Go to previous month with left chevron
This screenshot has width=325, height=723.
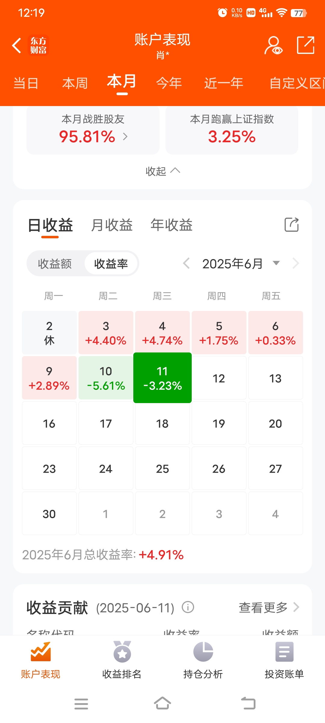186,263
